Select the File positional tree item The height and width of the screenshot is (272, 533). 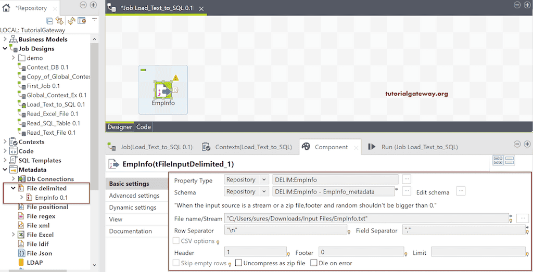47,207
